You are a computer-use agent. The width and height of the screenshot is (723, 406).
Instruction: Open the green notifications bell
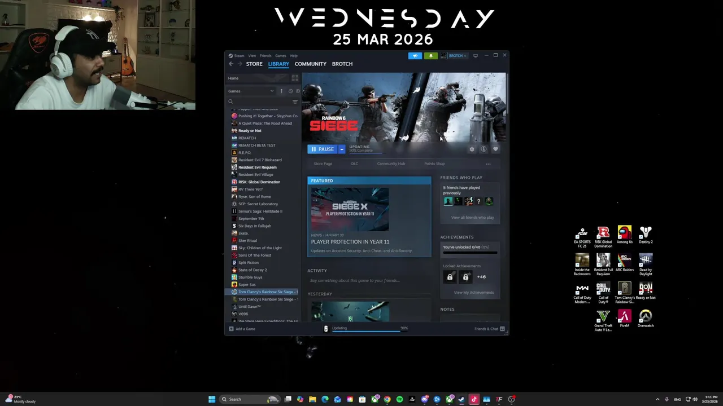431,56
